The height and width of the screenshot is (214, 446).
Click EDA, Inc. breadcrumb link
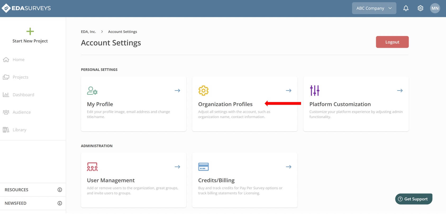(88, 32)
